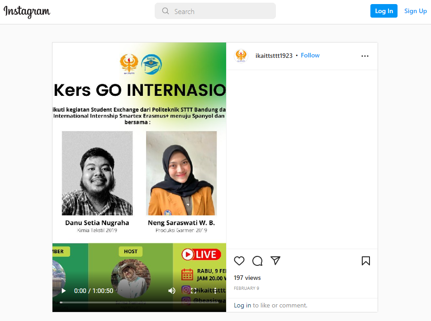Follow the ikaittsttt1923 account
This screenshot has height=321, width=431.
310,56
